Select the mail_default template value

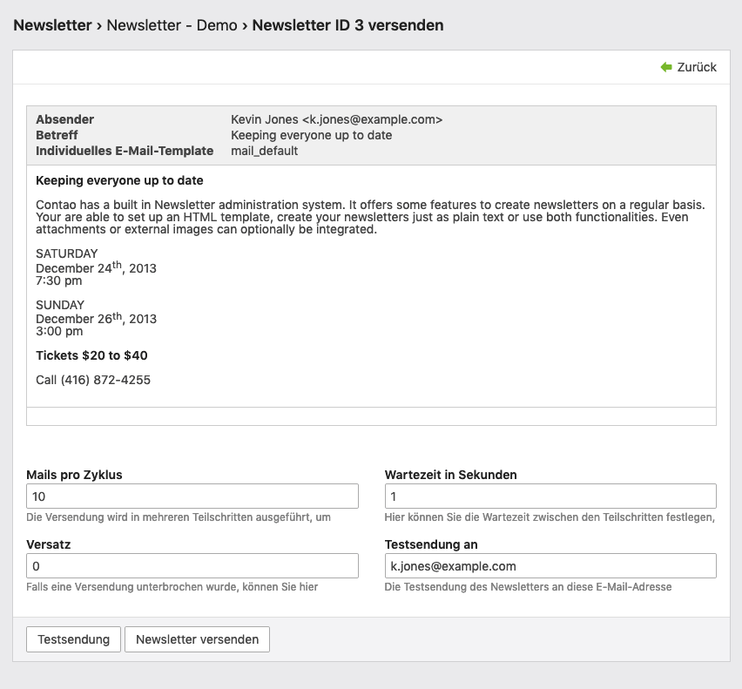[x=265, y=151]
